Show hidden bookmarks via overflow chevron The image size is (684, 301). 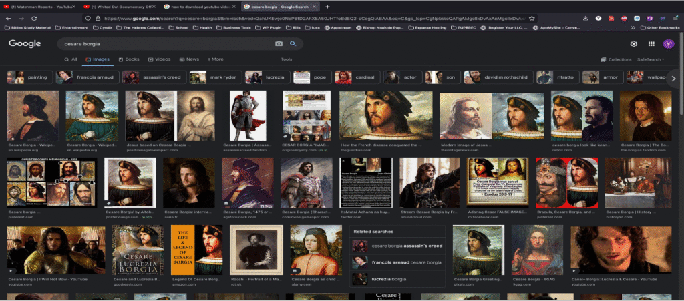pyautogui.click(x=633, y=28)
